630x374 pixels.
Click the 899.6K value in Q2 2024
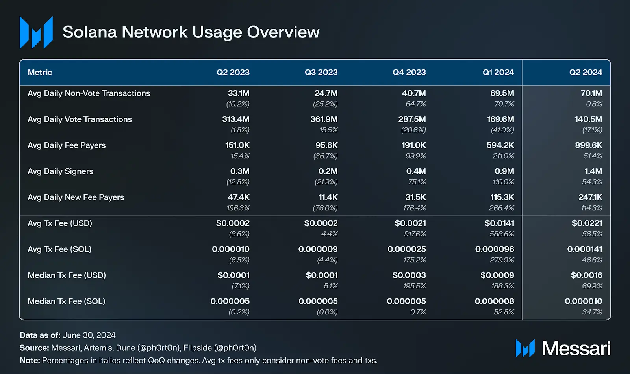click(x=588, y=145)
